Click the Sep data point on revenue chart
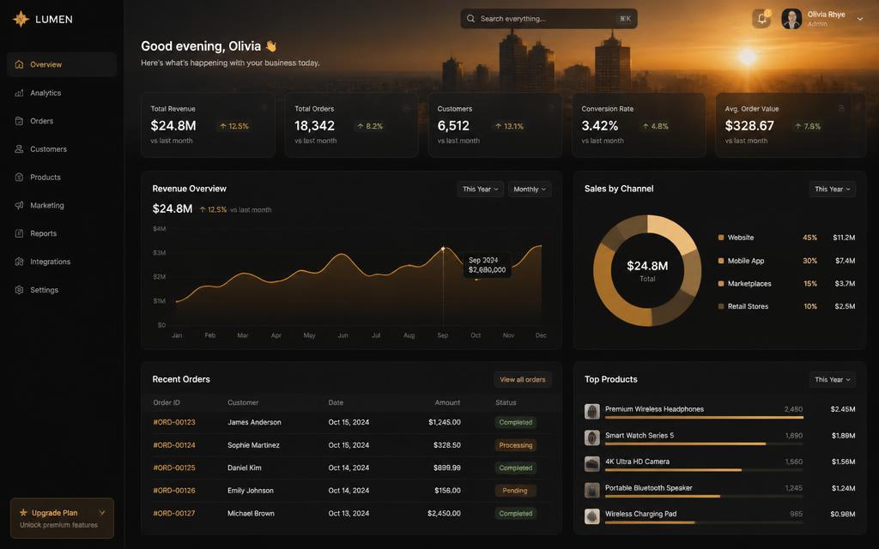The width and height of the screenshot is (879, 549). (x=443, y=248)
